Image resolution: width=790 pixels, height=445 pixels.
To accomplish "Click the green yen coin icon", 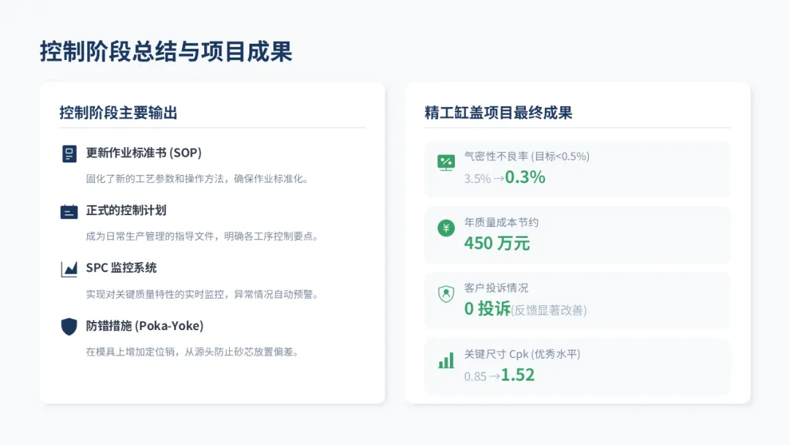I will pos(446,228).
